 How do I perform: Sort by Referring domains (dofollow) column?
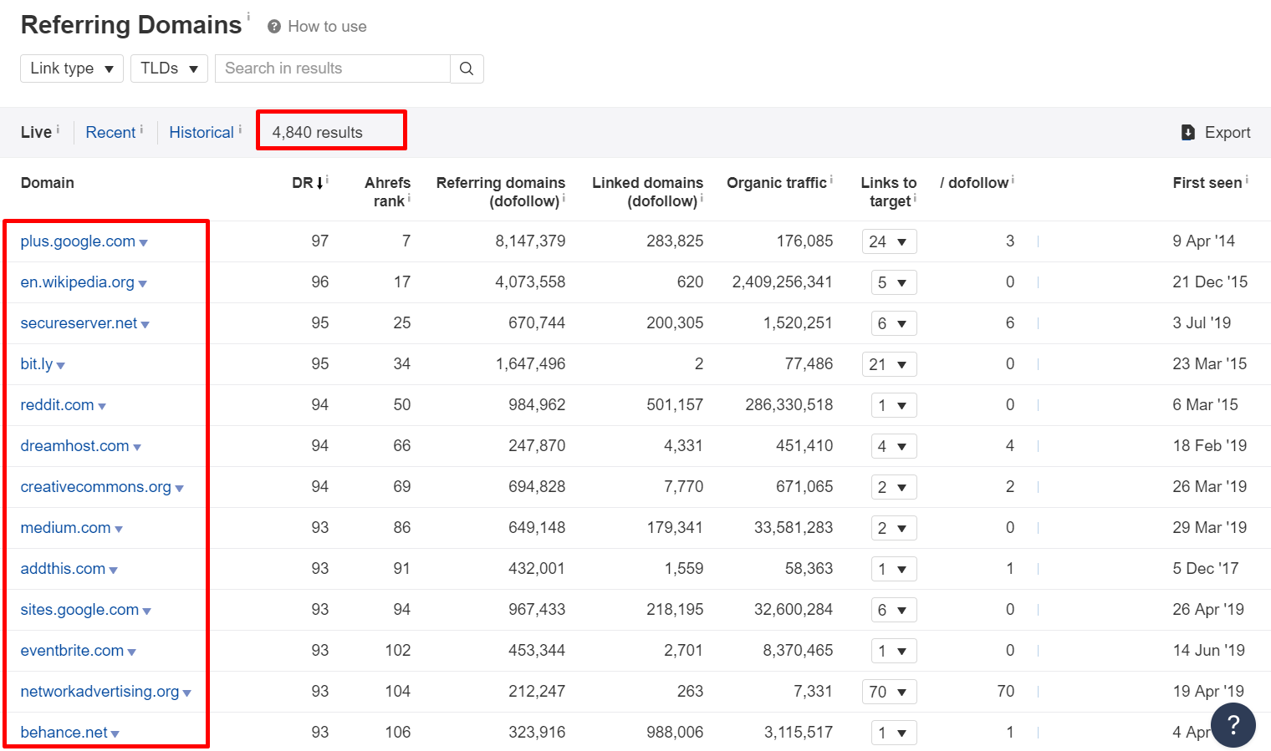[500, 192]
